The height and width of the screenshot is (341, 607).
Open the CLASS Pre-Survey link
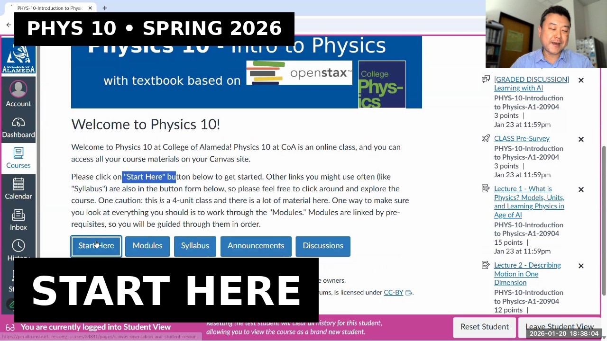522,138
